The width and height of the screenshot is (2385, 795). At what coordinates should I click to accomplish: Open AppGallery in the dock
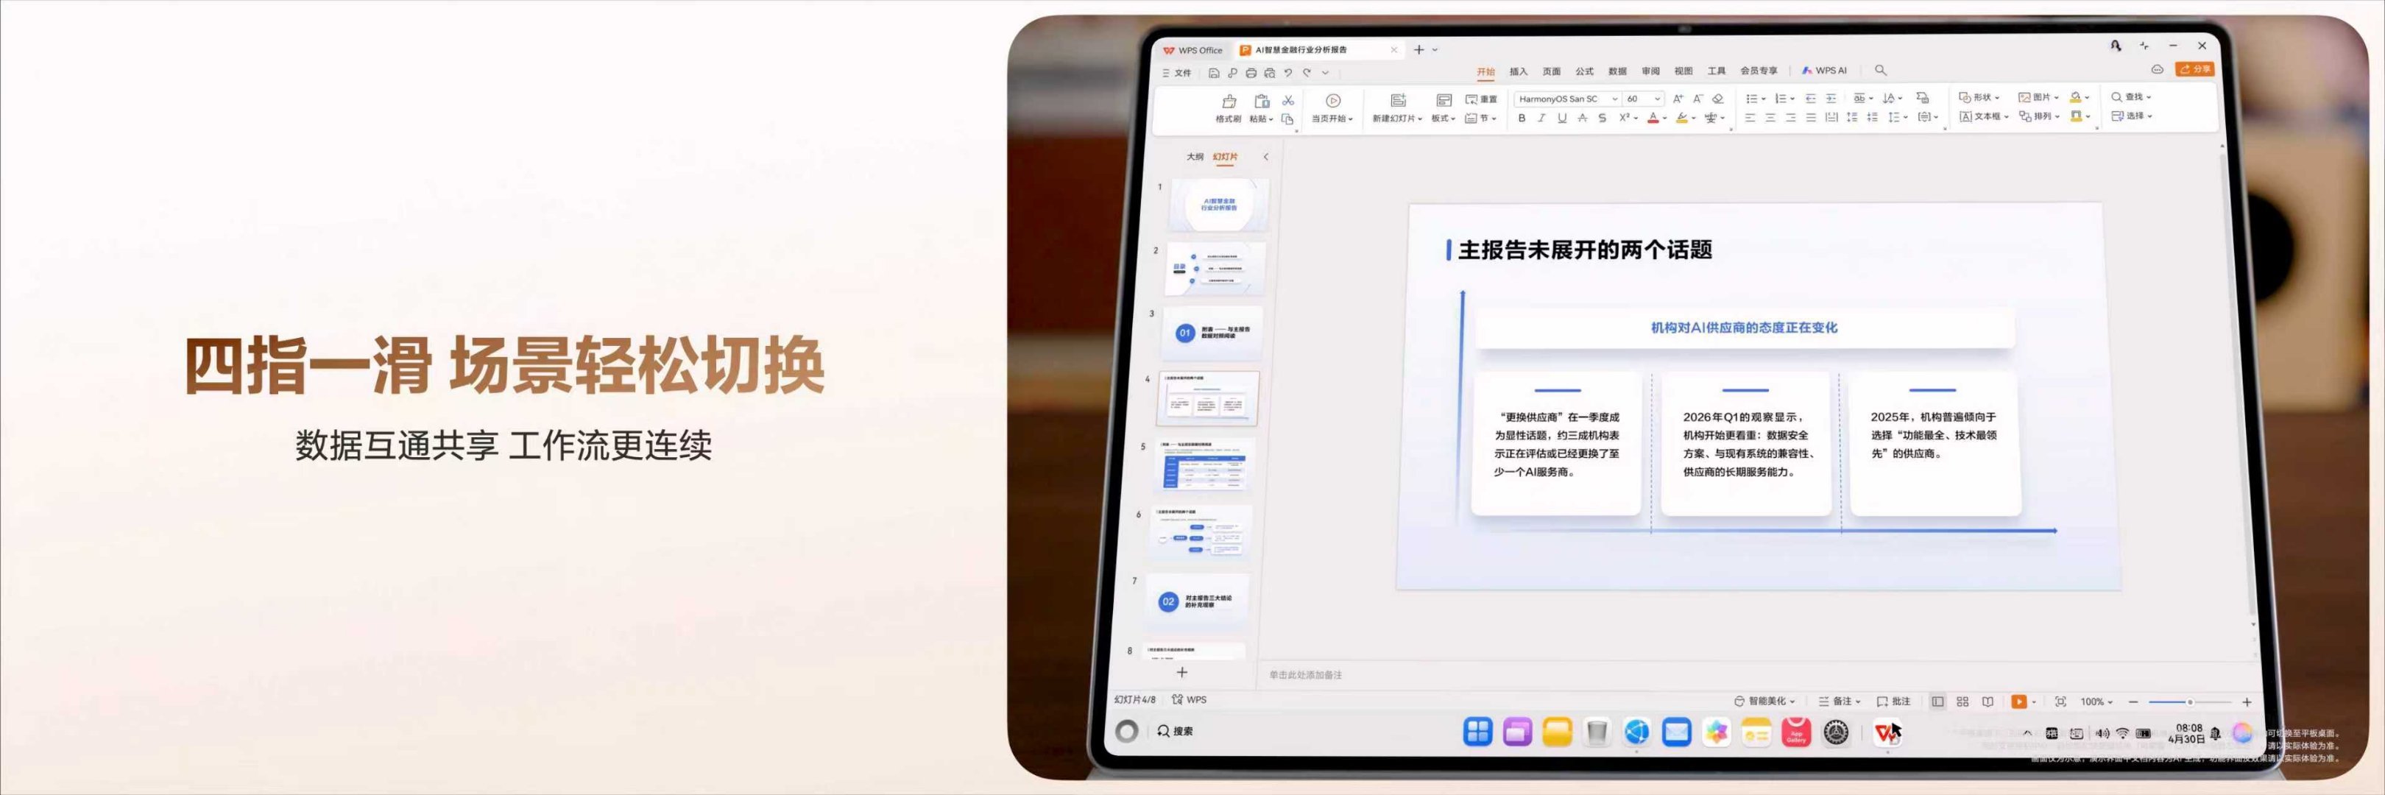pyautogui.click(x=1797, y=732)
